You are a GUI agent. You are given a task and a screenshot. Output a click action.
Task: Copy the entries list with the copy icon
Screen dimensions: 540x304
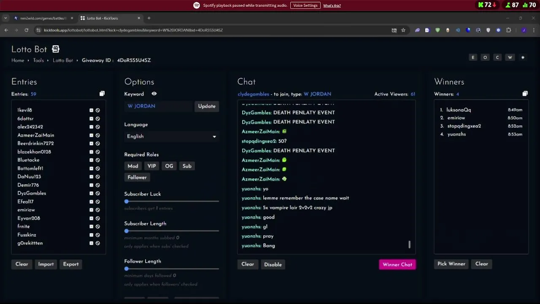(x=102, y=94)
